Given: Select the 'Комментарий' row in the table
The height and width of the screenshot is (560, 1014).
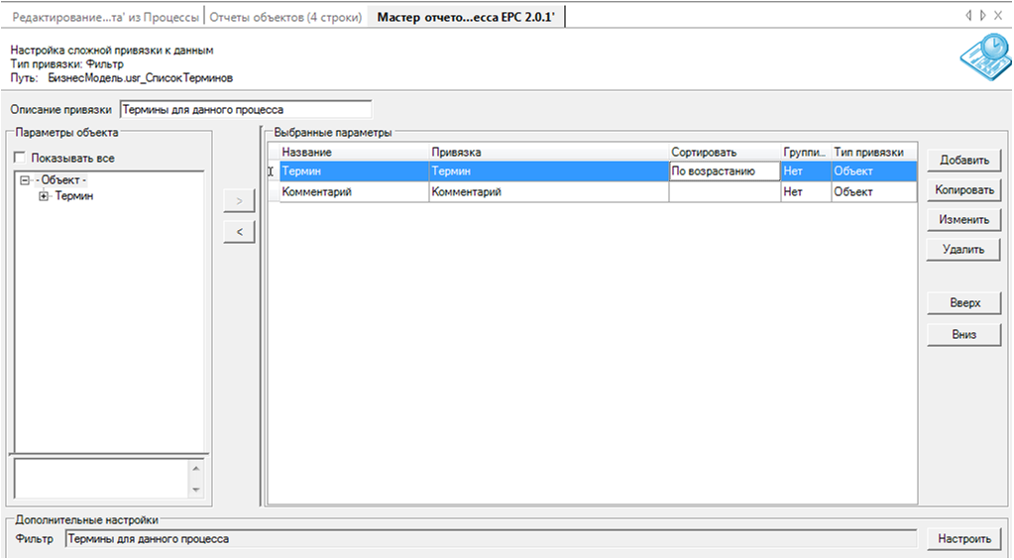Looking at the screenshot, I should coord(354,192).
